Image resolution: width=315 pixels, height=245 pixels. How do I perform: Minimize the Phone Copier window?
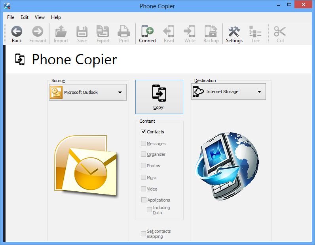click(x=279, y=5)
